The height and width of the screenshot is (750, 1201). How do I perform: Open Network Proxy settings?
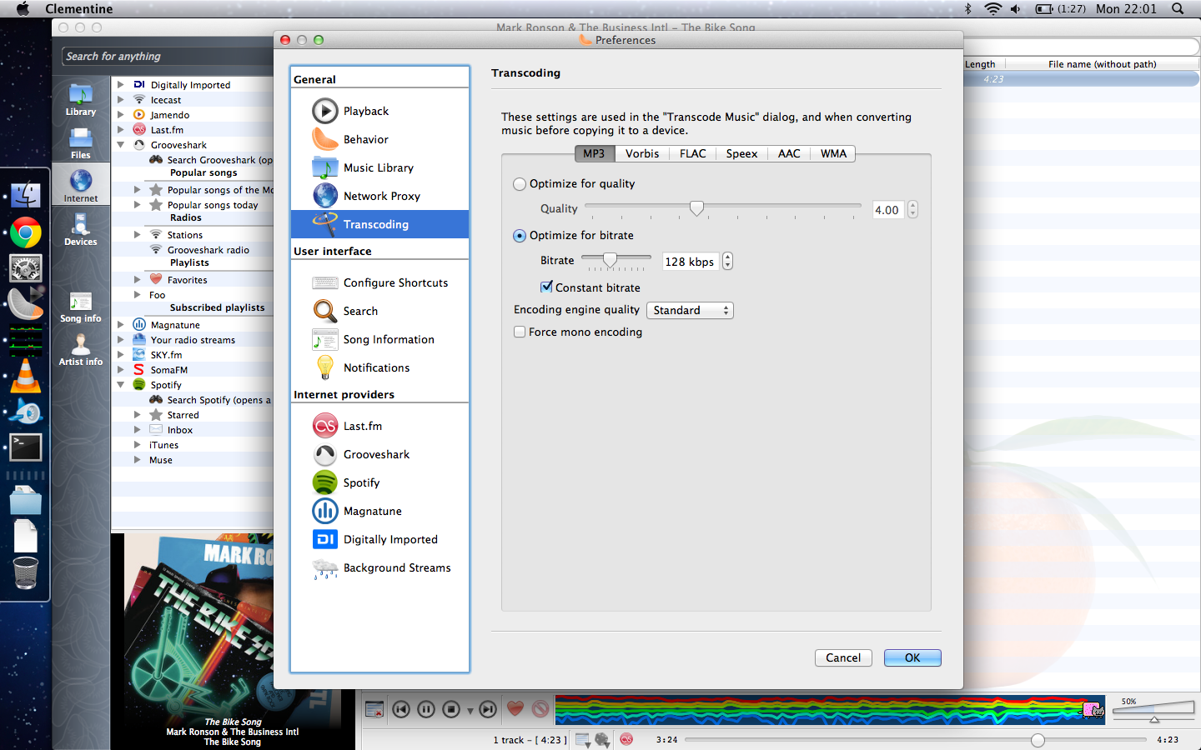[379, 196]
